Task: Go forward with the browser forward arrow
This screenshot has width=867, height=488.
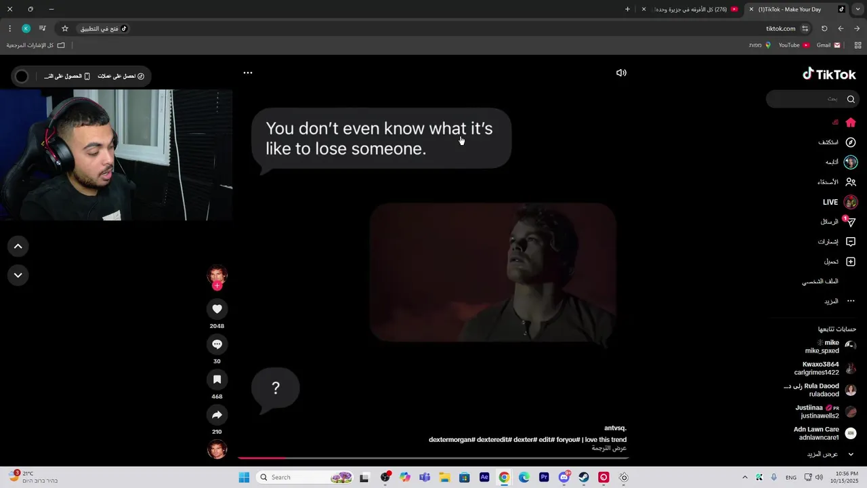Action: [x=841, y=28]
